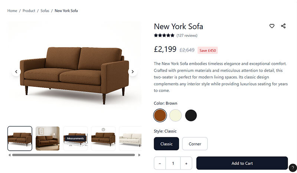Navigate to Product breadcrumb
The image size is (297, 173).
click(x=29, y=11)
